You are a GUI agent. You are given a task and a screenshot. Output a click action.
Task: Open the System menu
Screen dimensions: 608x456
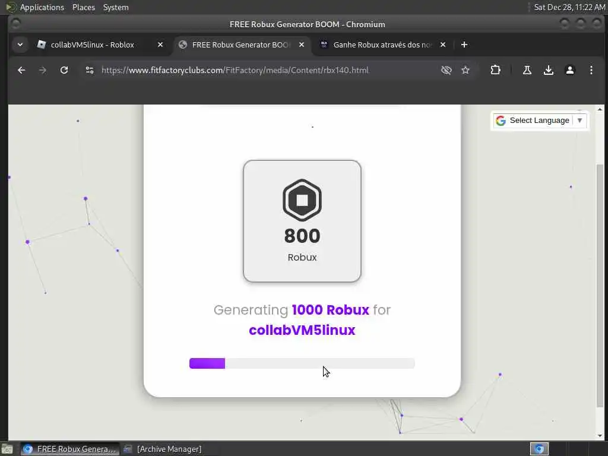click(116, 7)
